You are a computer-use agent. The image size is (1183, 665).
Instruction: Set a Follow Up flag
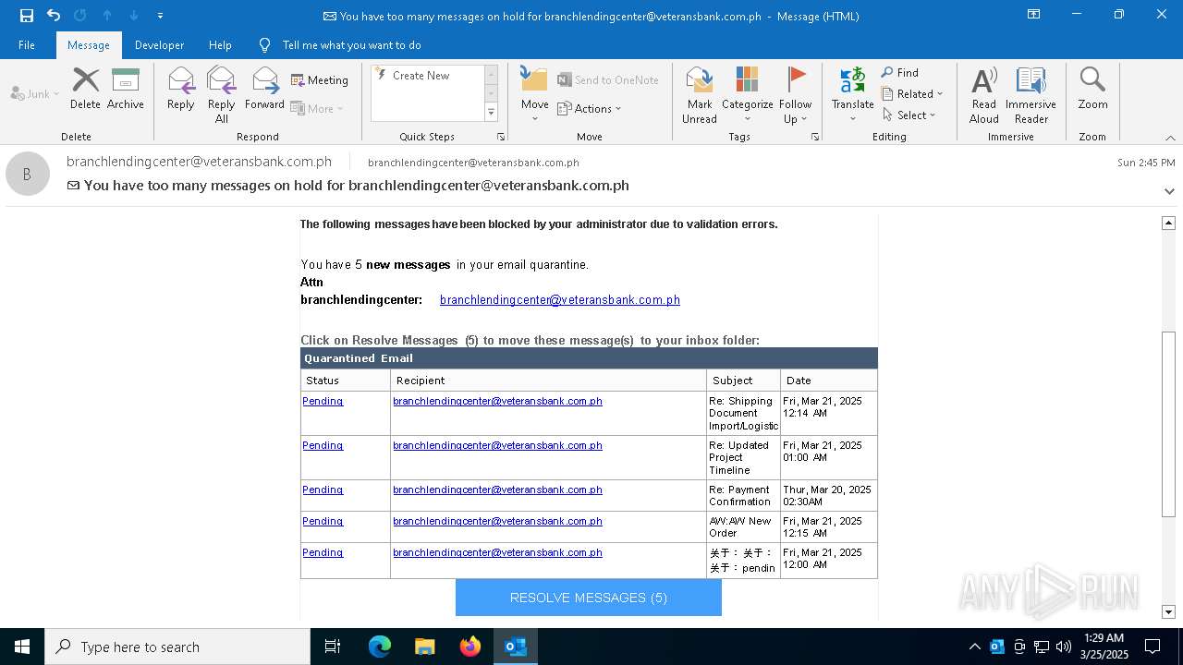(796, 95)
